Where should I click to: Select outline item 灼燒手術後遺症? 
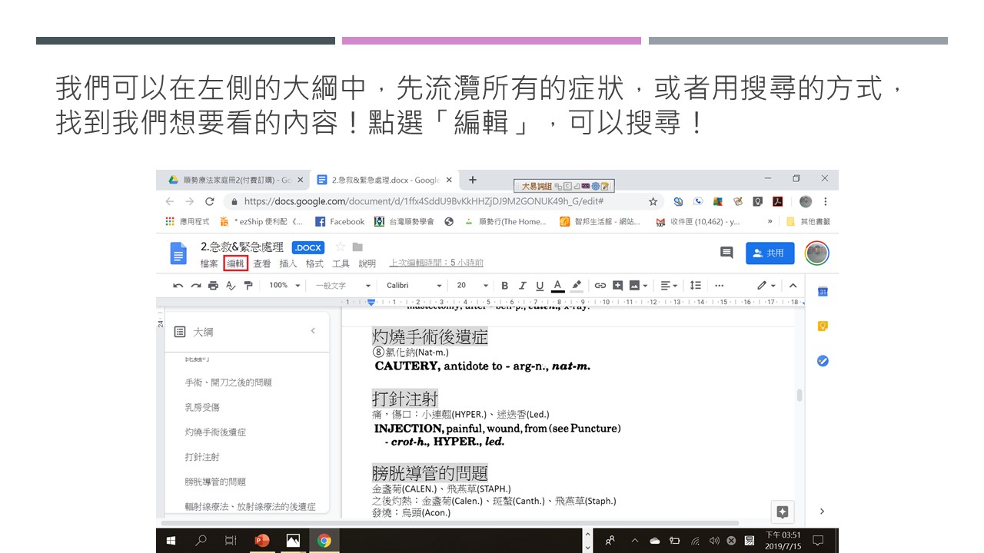coord(215,432)
